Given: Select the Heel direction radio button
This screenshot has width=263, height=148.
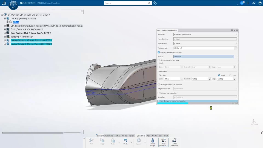Looking at the screenshot, I should 219,75.
